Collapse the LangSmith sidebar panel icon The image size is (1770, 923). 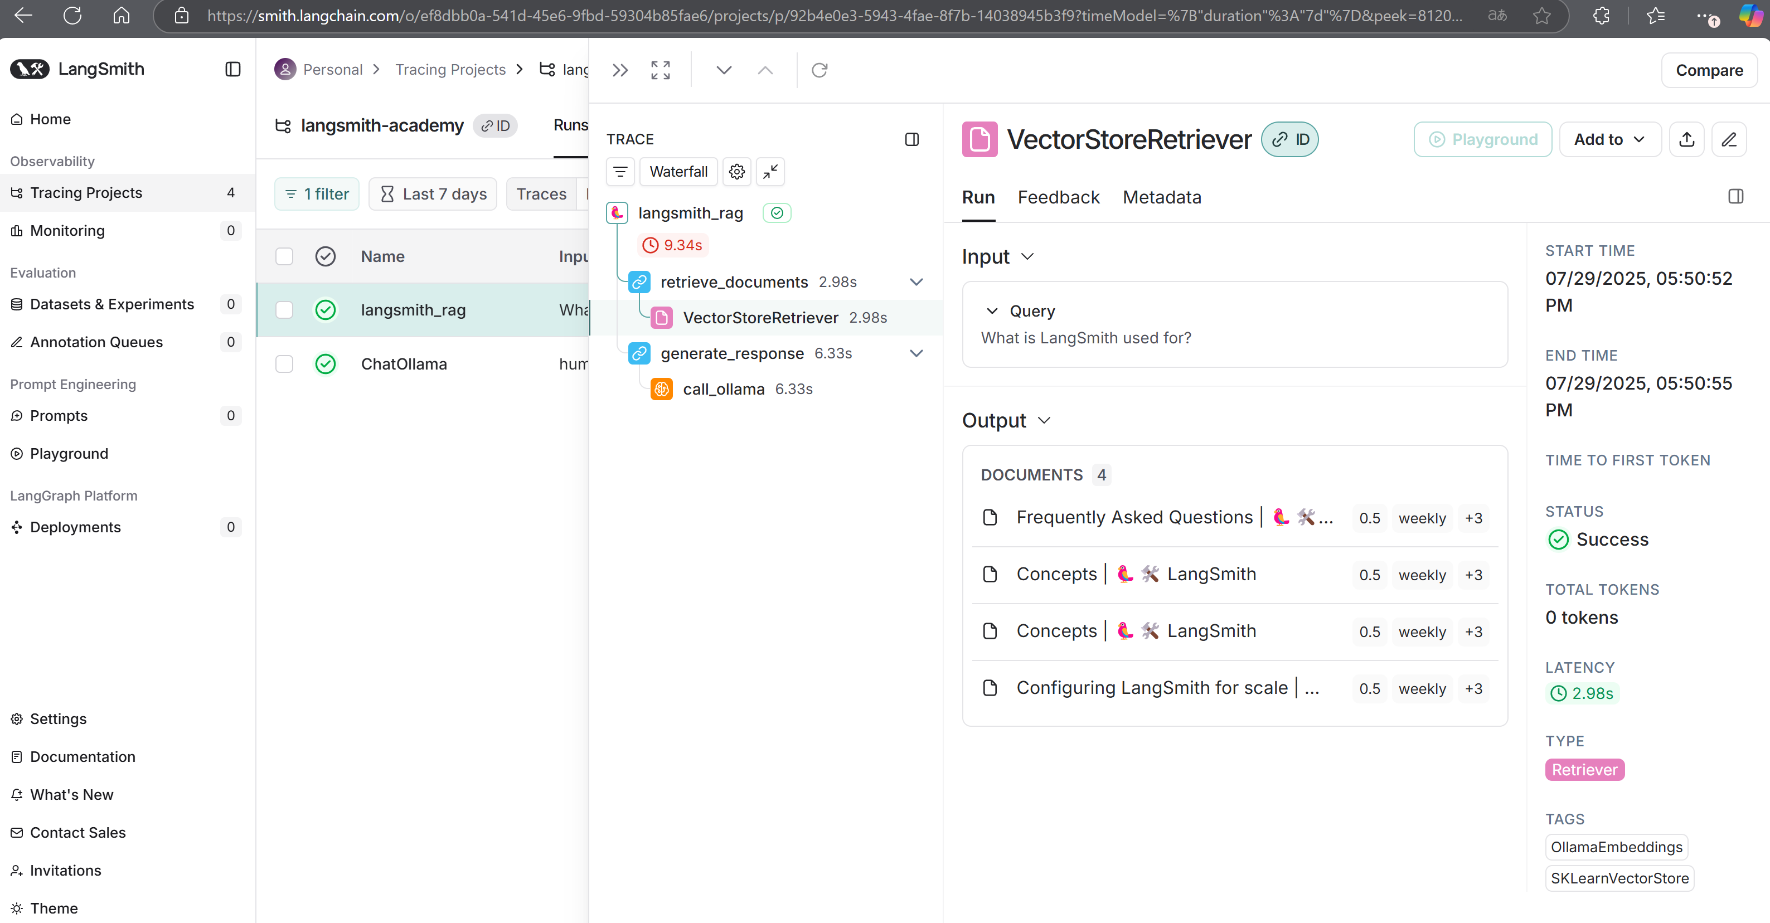(233, 69)
